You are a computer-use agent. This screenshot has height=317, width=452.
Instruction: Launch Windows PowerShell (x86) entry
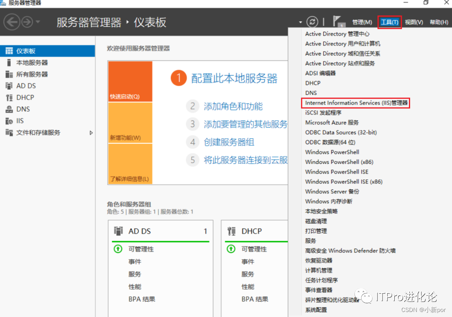tap(339, 162)
